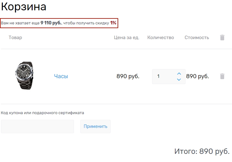Click the watch product thumbnail image

24,76
